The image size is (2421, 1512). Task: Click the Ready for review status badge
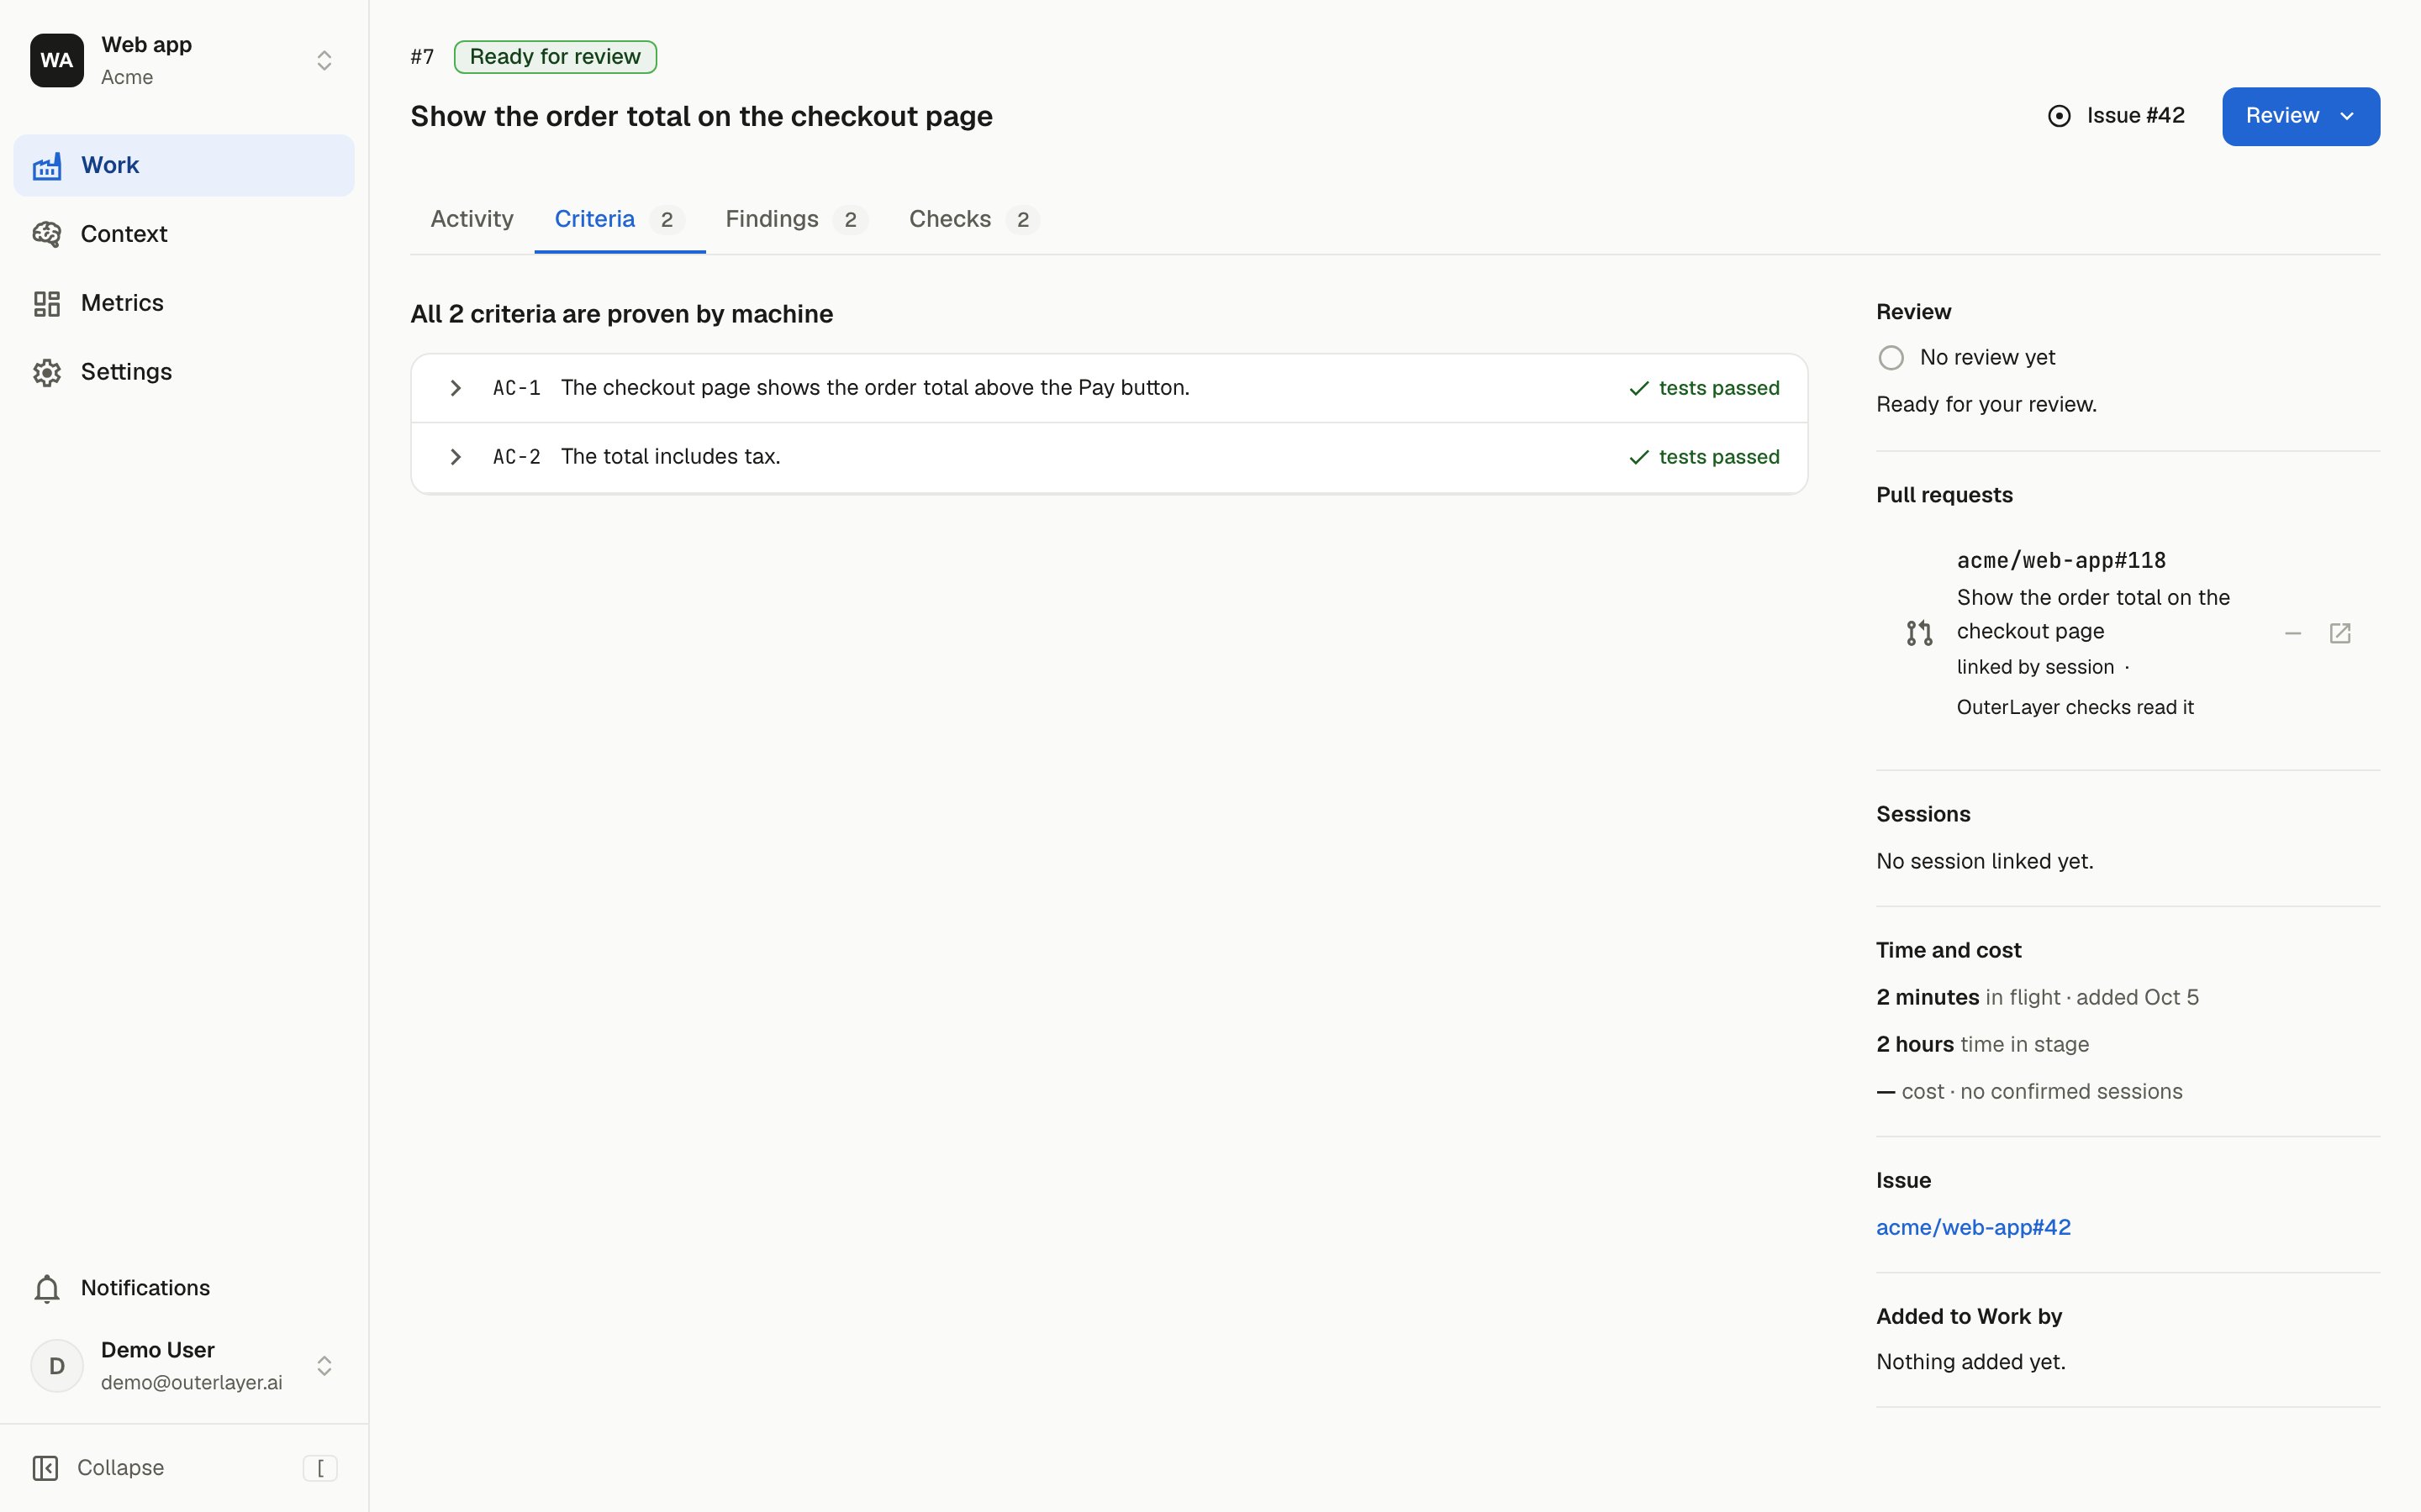(555, 57)
